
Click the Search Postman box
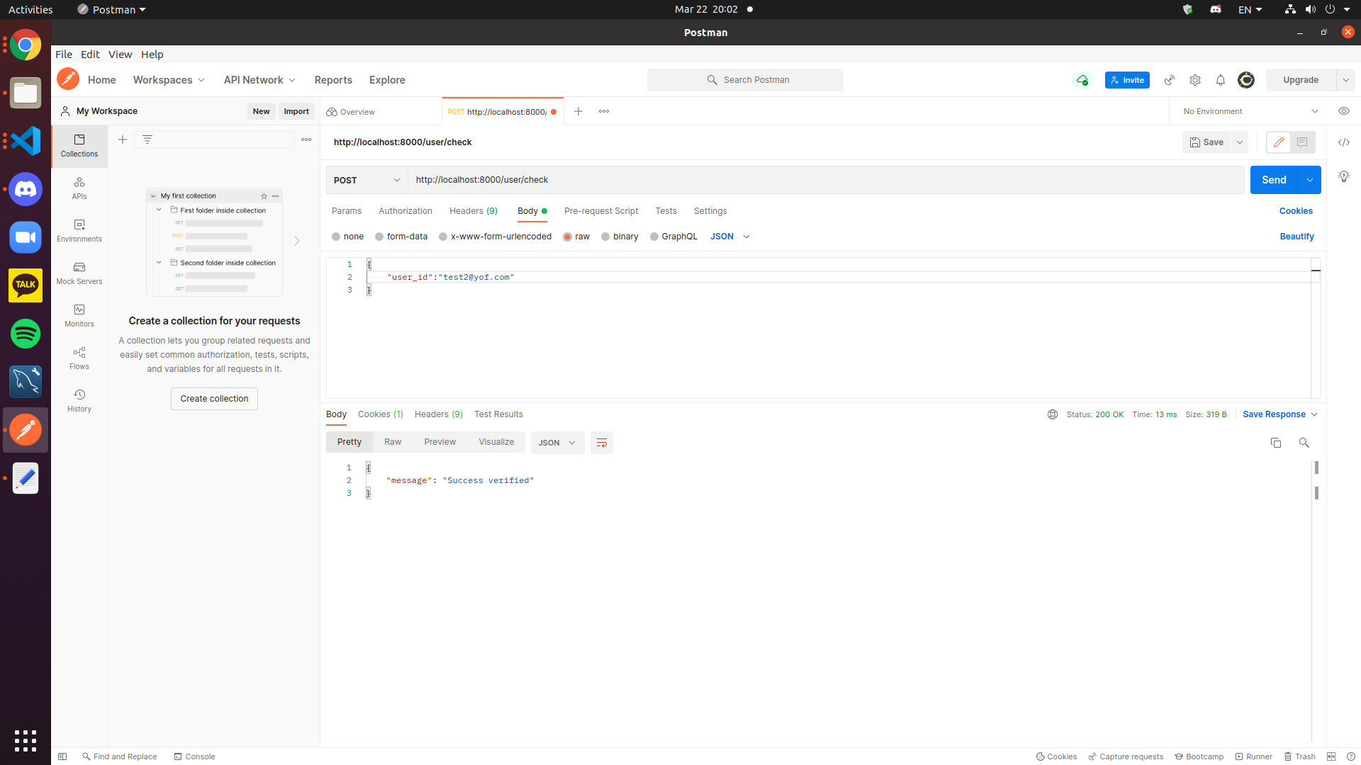click(x=745, y=80)
